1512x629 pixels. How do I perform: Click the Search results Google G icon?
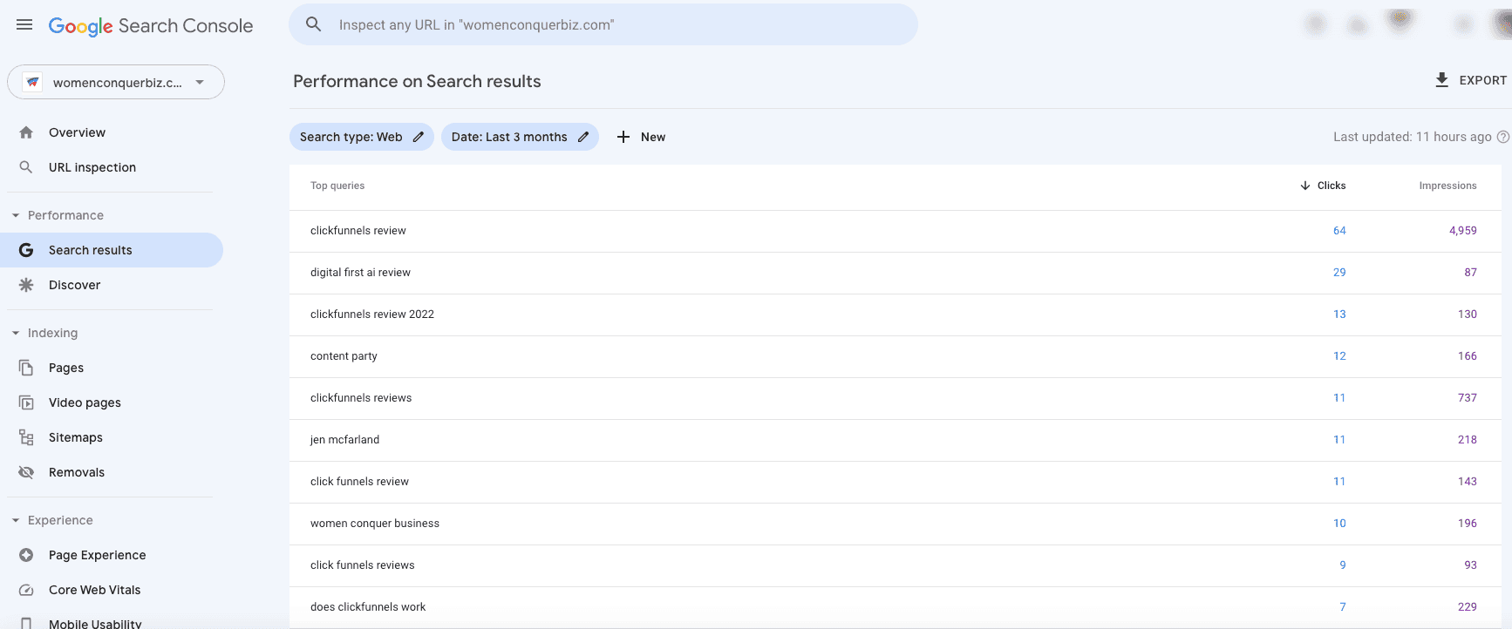click(26, 250)
